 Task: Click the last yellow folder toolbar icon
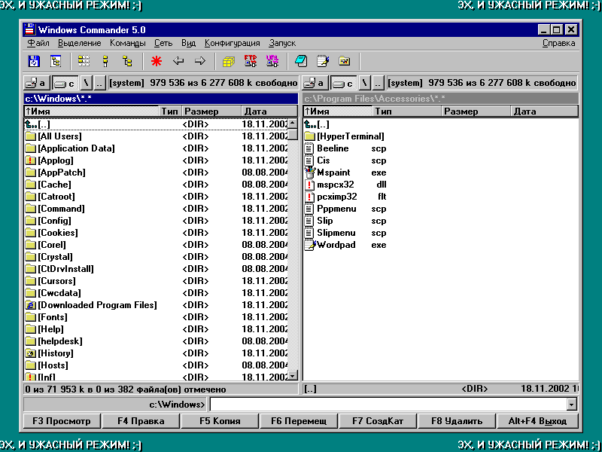tap(345, 61)
